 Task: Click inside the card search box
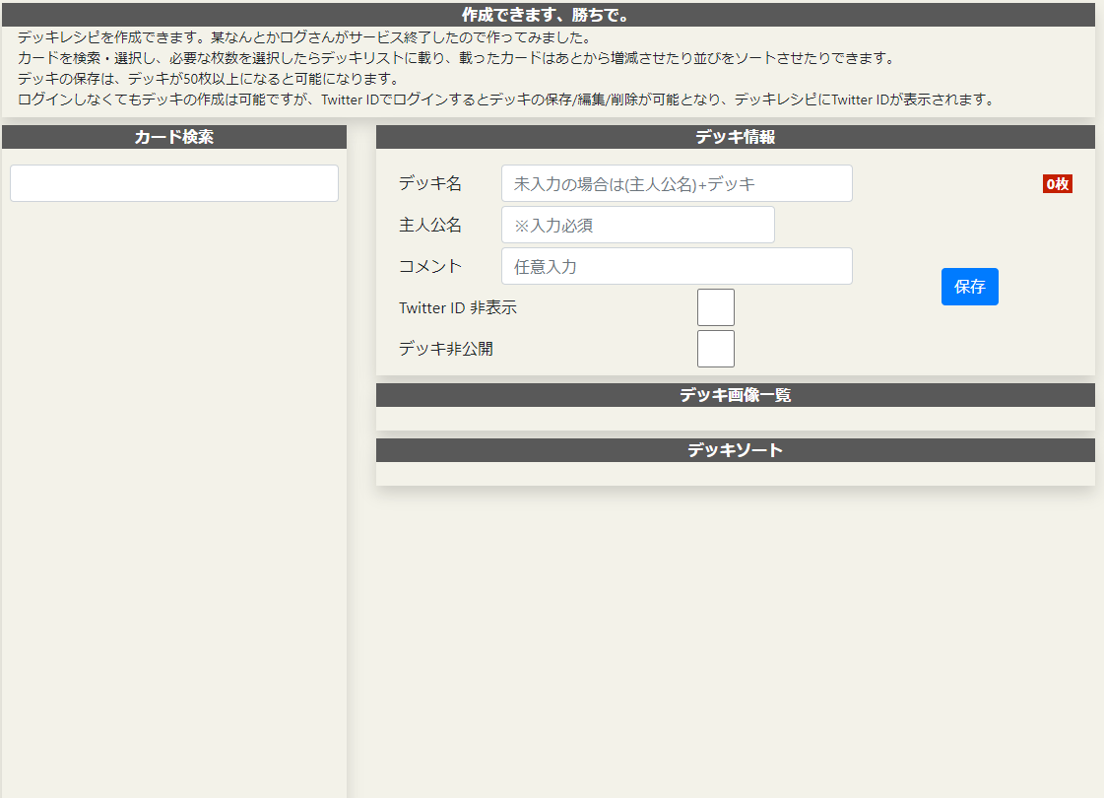(173, 183)
